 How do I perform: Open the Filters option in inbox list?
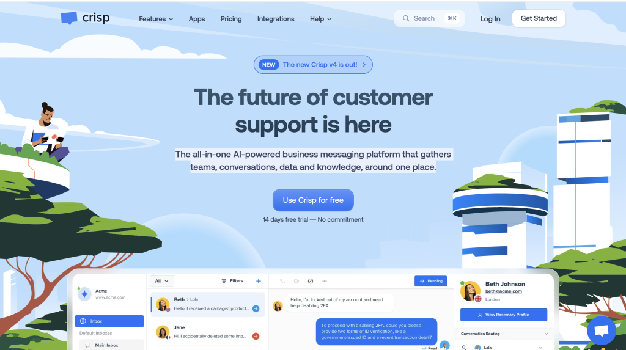pyautogui.click(x=232, y=281)
